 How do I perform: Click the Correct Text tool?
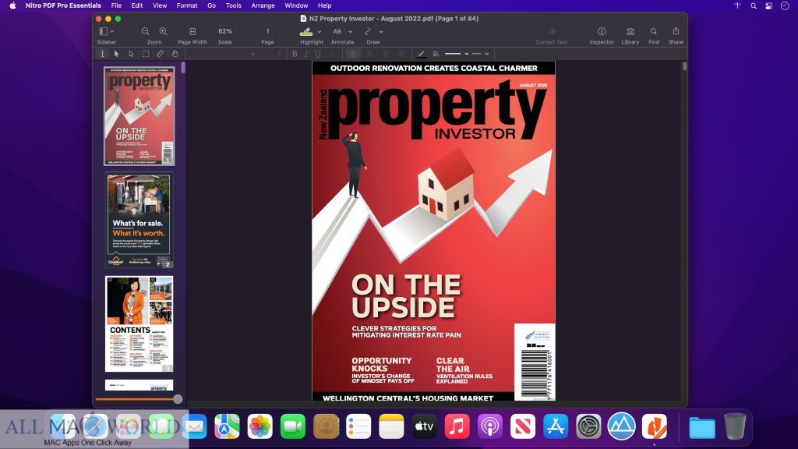[552, 31]
